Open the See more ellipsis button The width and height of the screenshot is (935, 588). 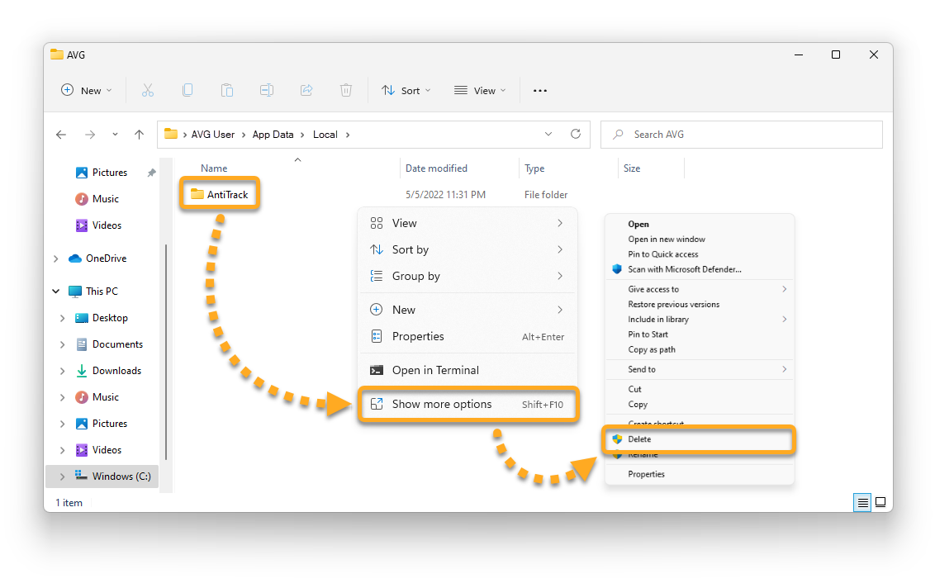point(540,91)
